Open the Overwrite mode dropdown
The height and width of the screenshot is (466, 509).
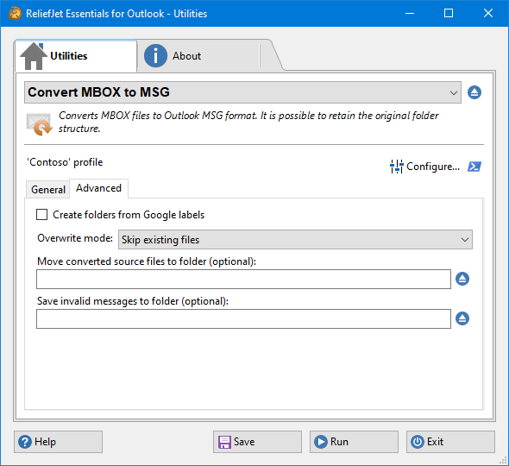295,240
